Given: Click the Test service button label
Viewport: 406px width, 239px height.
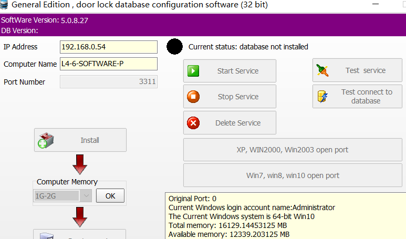Looking at the screenshot, I should coord(366,70).
